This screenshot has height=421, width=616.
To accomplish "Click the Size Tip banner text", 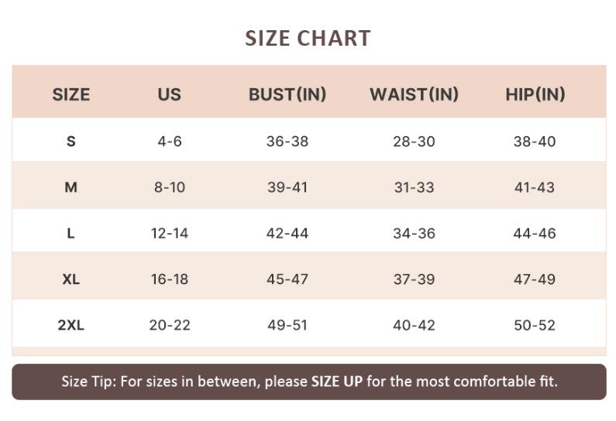I will click(x=309, y=382).
